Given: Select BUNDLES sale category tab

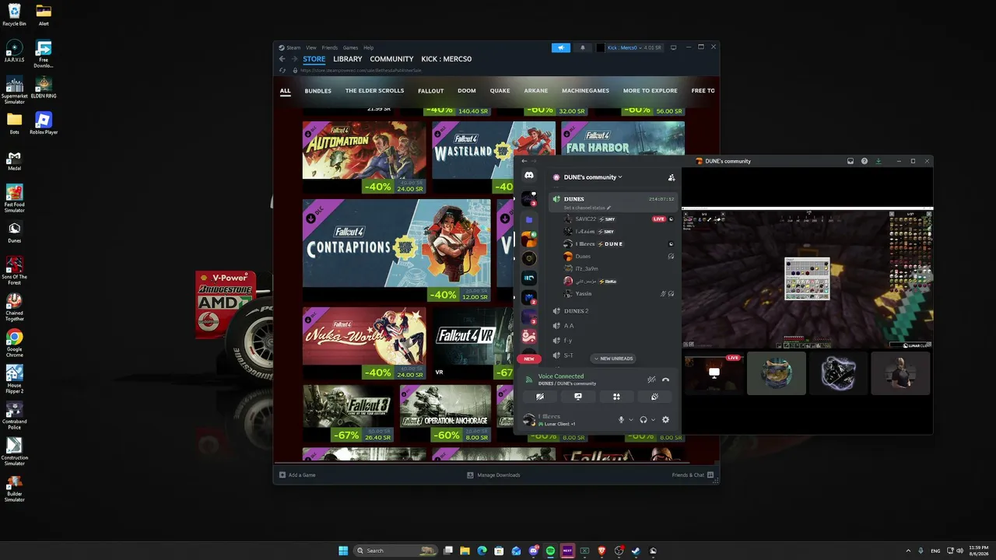Looking at the screenshot, I should [x=317, y=91].
